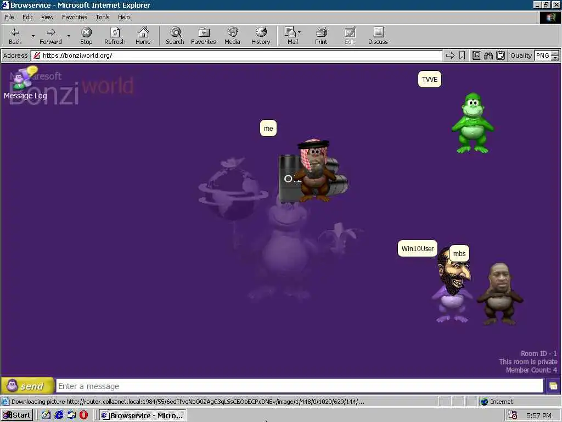The width and height of the screenshot is (562, 422).
Task: Click the Windows flag throbber icon
Action: 551,18
